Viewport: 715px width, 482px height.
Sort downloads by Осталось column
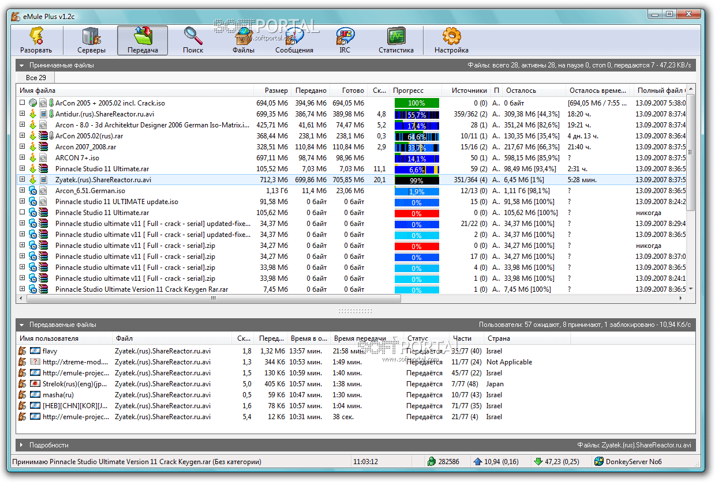click(534, 91)
